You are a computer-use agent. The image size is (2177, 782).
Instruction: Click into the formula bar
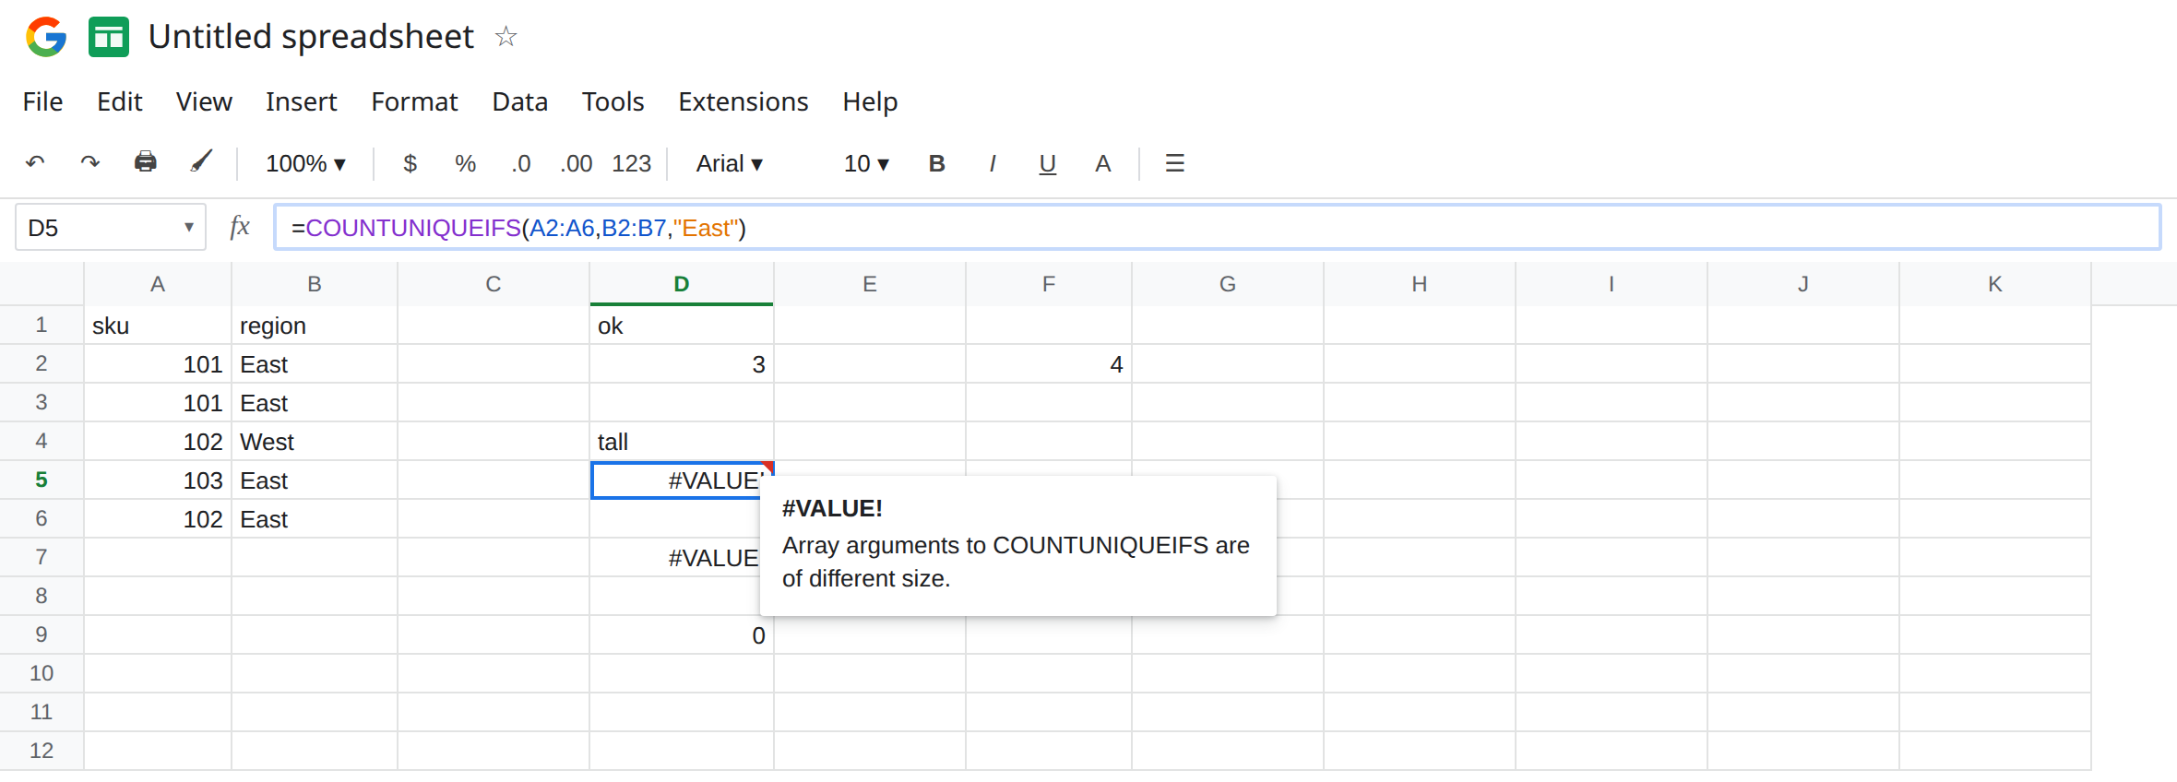(x=1217, y=227)
